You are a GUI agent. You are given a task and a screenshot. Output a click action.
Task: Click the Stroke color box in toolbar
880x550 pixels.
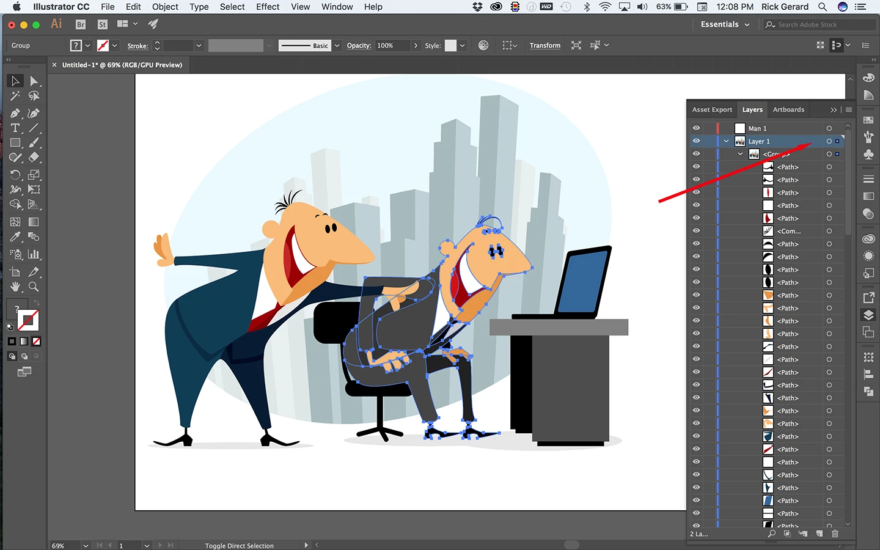pyautogui.click(x=28, y=320)
